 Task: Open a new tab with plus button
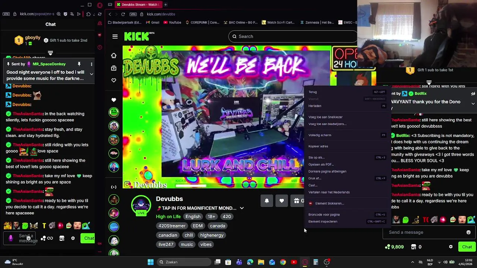pos(165,4)
